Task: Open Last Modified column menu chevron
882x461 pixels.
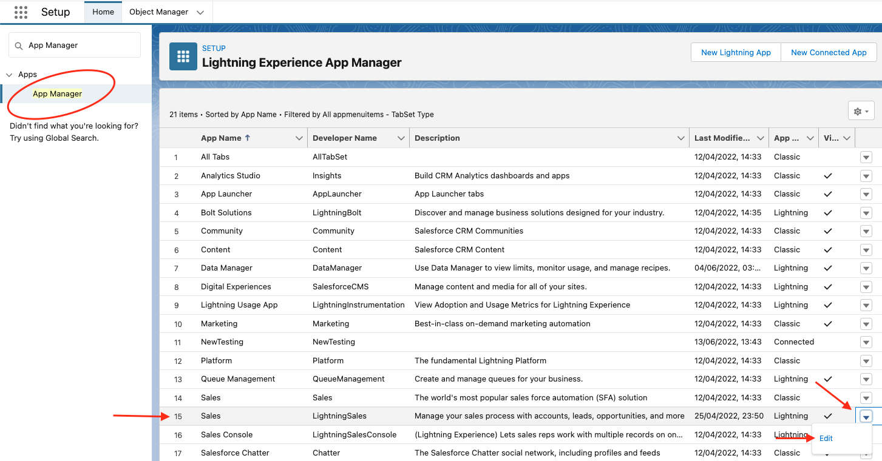Action: [760, 138]
